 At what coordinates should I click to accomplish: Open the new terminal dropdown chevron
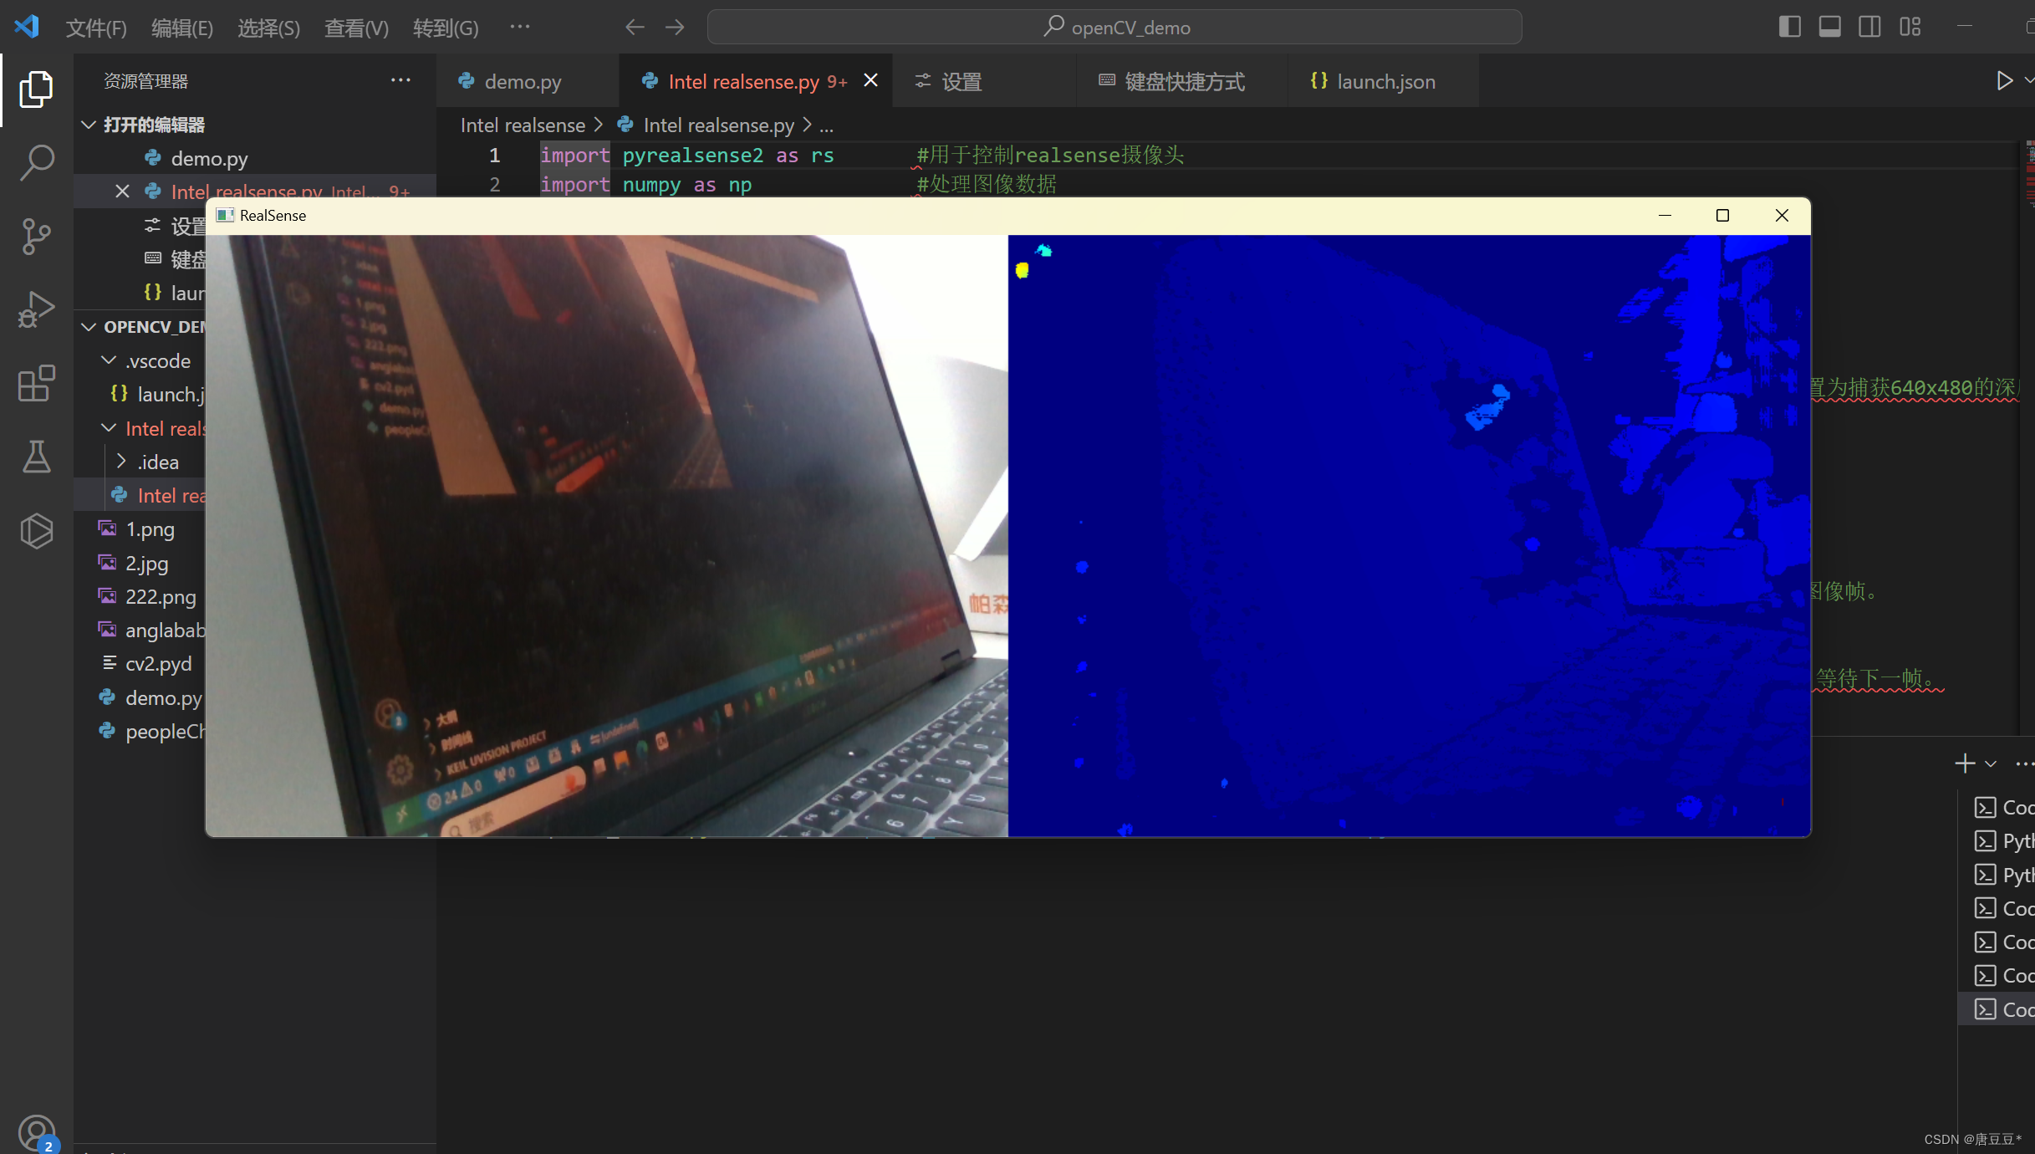click(x=1991, y=763)
